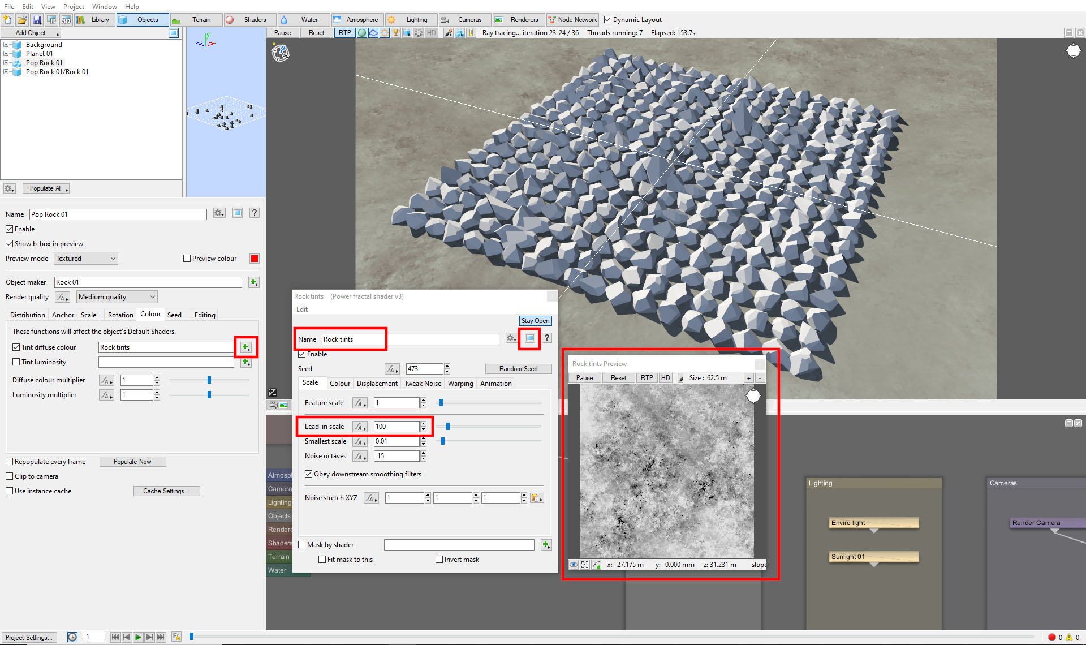
Task: Enable the Tint luminosity checkbox
Action: [16, 362]
